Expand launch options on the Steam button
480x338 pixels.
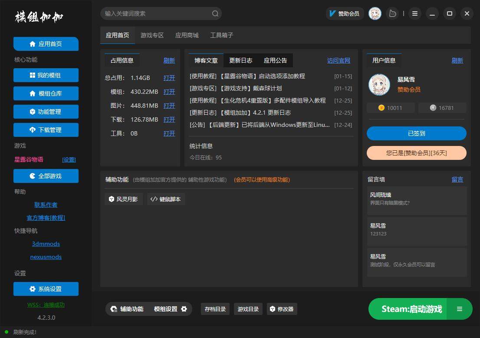pyautogui.click(x=460, y=309)
